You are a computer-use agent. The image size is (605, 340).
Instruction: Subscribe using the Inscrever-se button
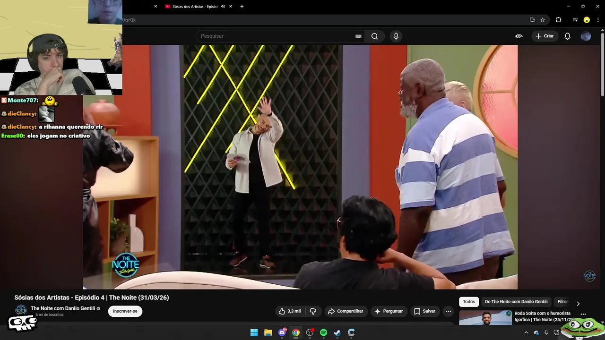coord(125,311)
